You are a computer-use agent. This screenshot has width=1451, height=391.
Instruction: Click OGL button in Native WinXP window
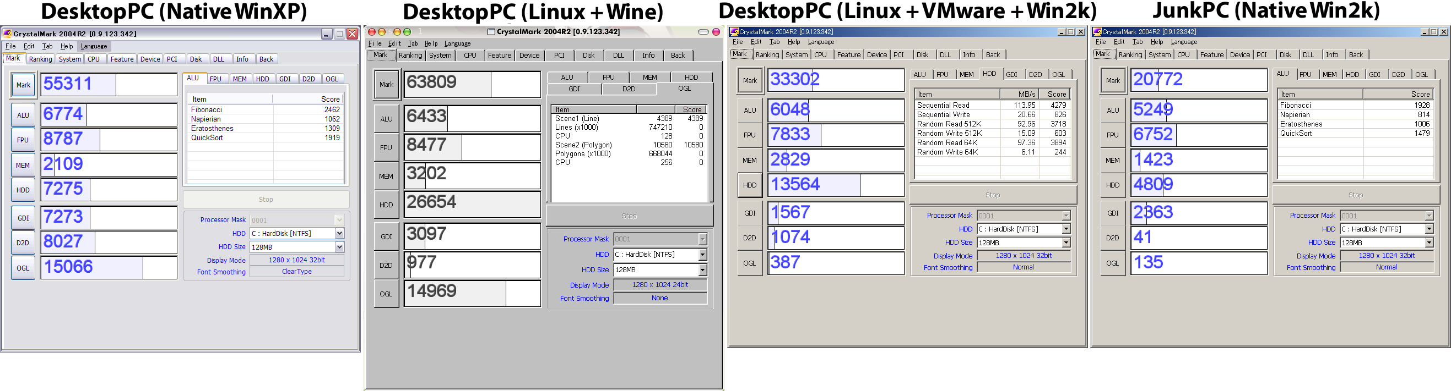(x=23, y=268)
